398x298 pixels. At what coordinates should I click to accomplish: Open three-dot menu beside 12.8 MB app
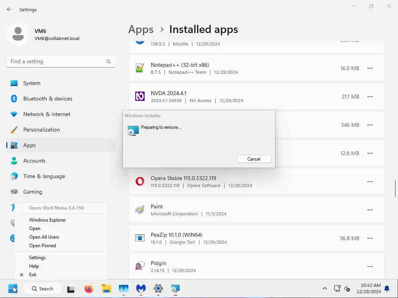click(370, 153)
